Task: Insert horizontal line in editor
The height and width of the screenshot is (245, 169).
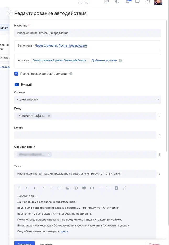Action: tap(100, 188)
